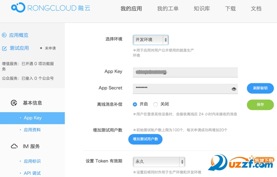This screenshot has height=177, width=277.
Task: Select App Key in the sidebar
Action: [x=32, y=118]
